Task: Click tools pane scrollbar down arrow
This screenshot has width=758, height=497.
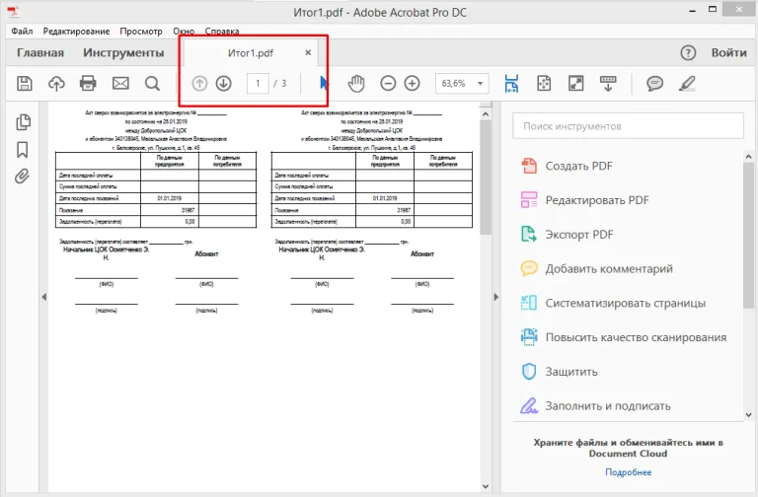Action: 748,414
